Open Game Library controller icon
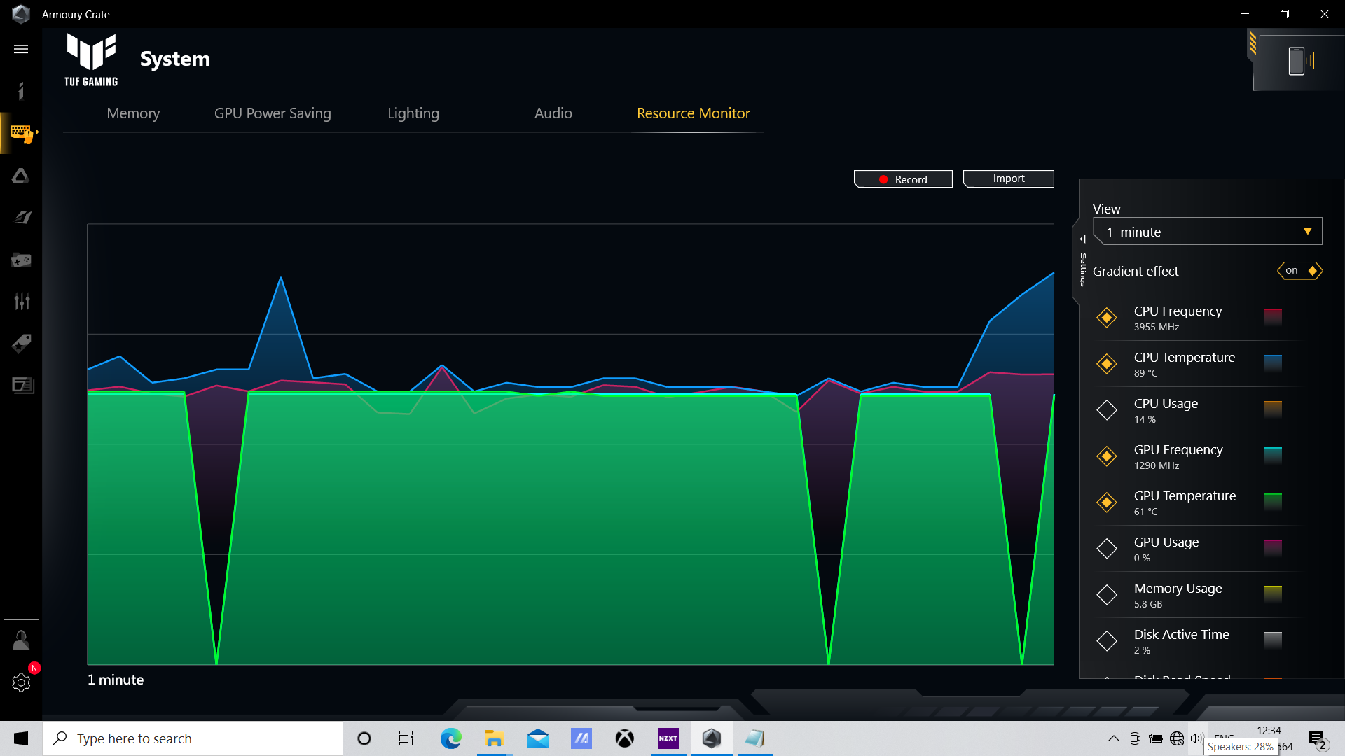Viewport: 1345px width, 756px height. (x=21, y=260)
